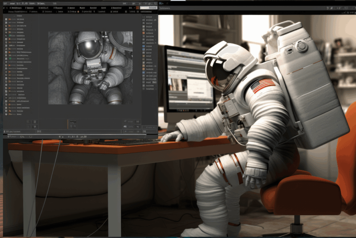Click the last icon in the left panel list
Screen dimensions: 356x238
click(x=6, y=114)
